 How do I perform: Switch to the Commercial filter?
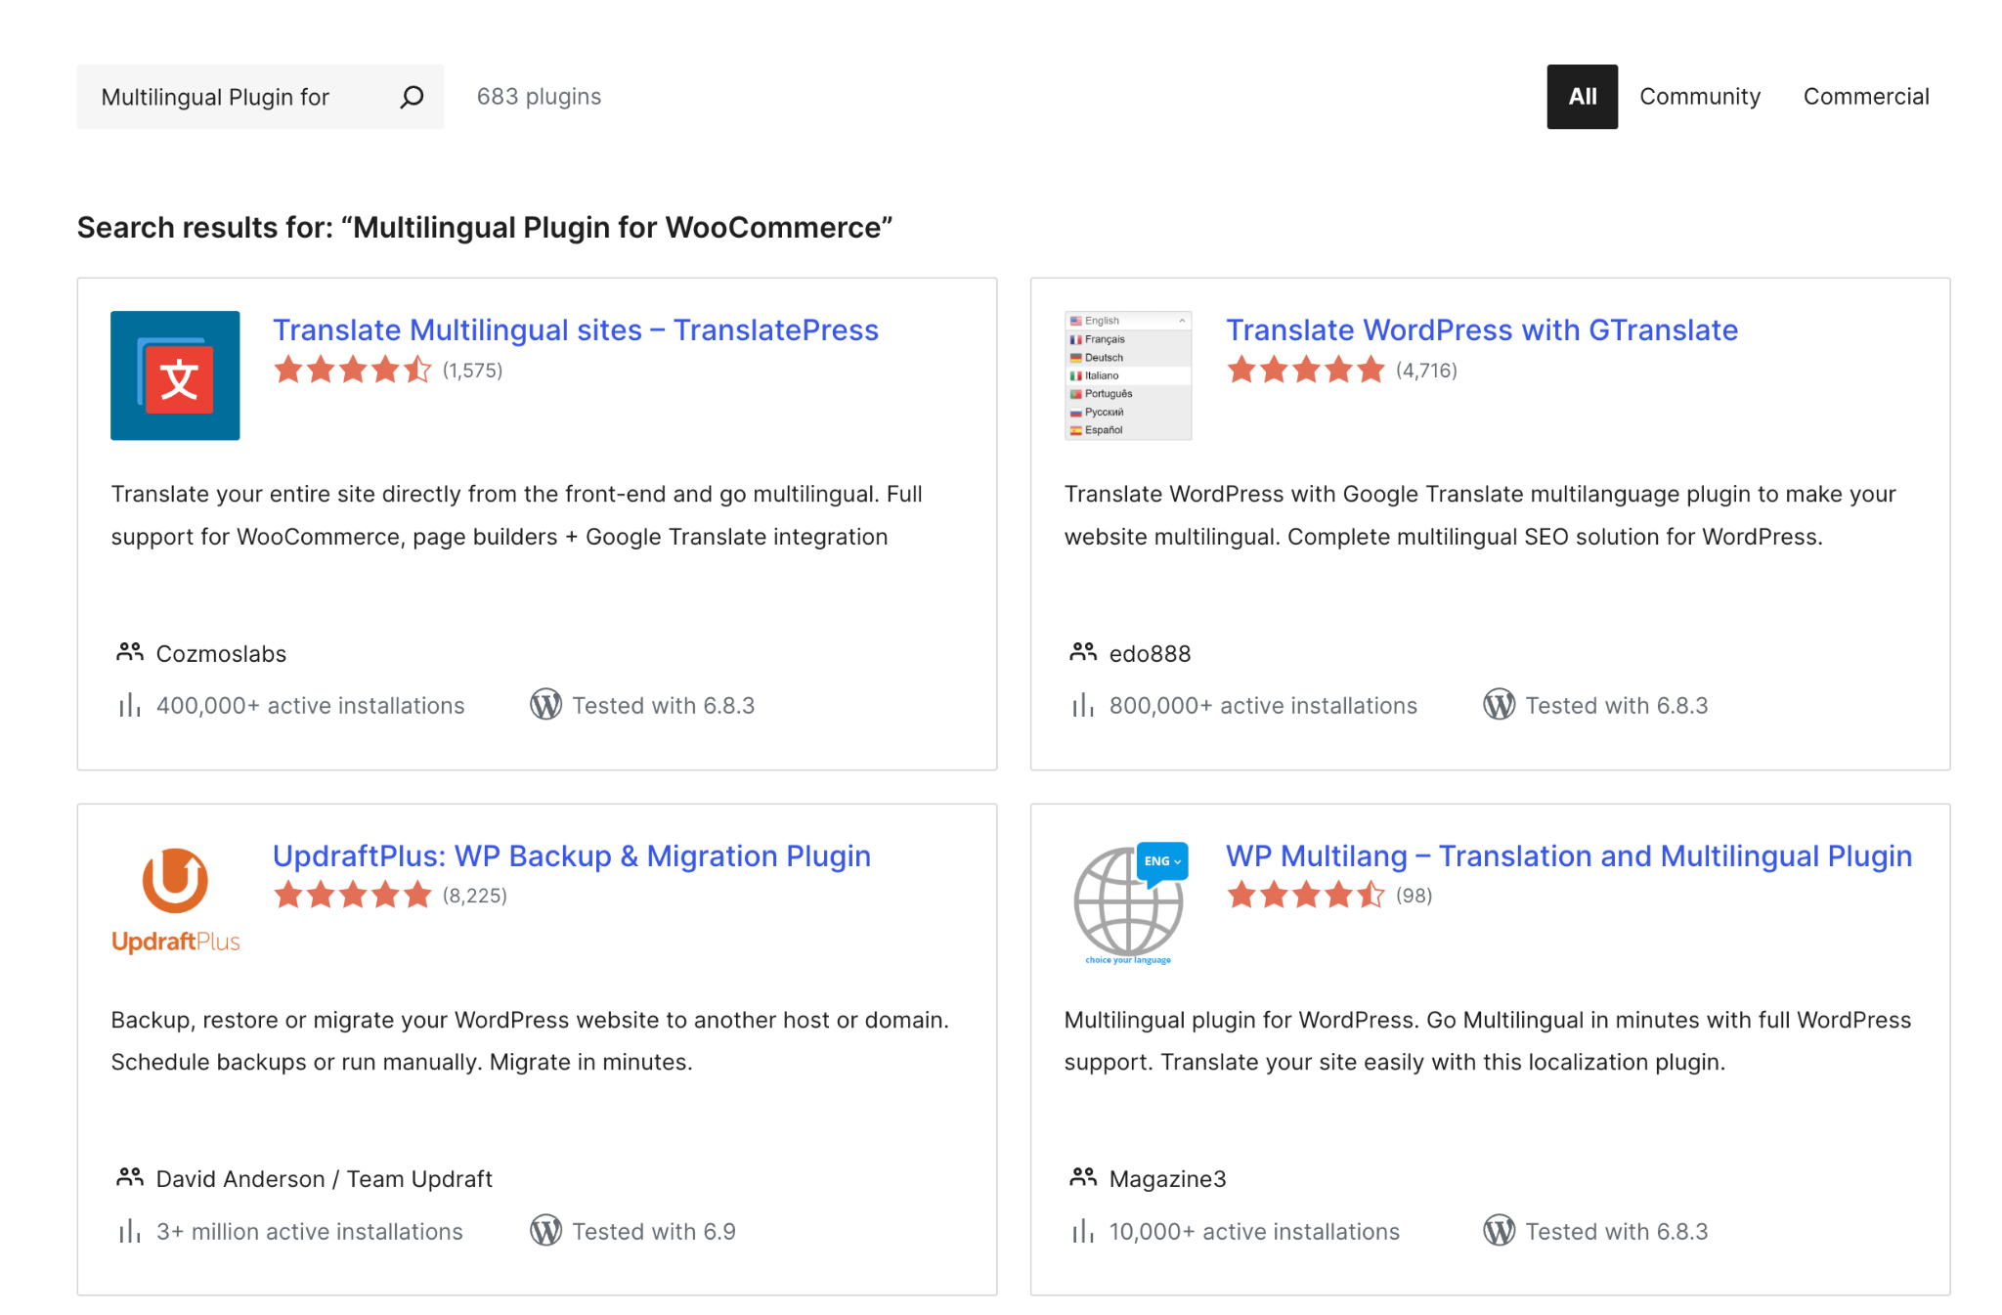[1865, 97]
